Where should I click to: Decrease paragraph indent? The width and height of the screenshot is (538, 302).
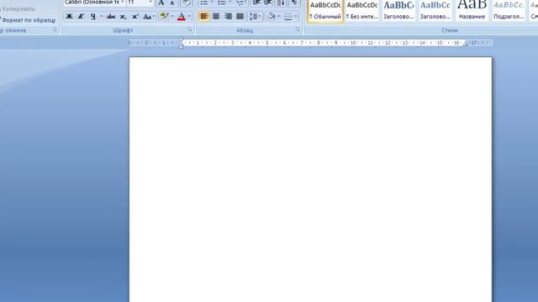(x=256, y=3)
